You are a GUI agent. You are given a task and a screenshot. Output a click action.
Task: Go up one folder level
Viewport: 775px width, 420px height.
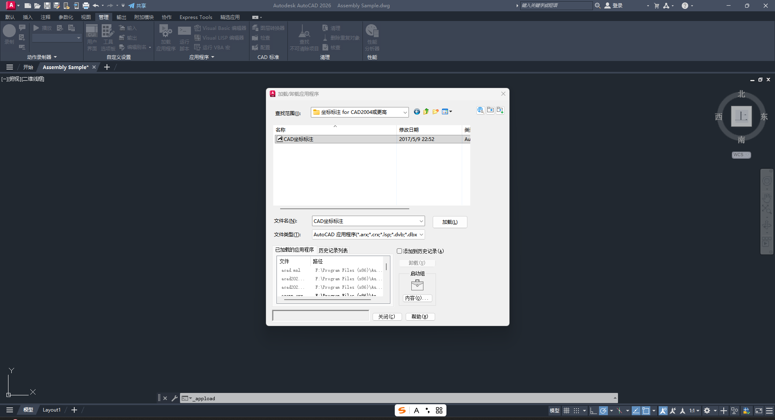point(426,112)
